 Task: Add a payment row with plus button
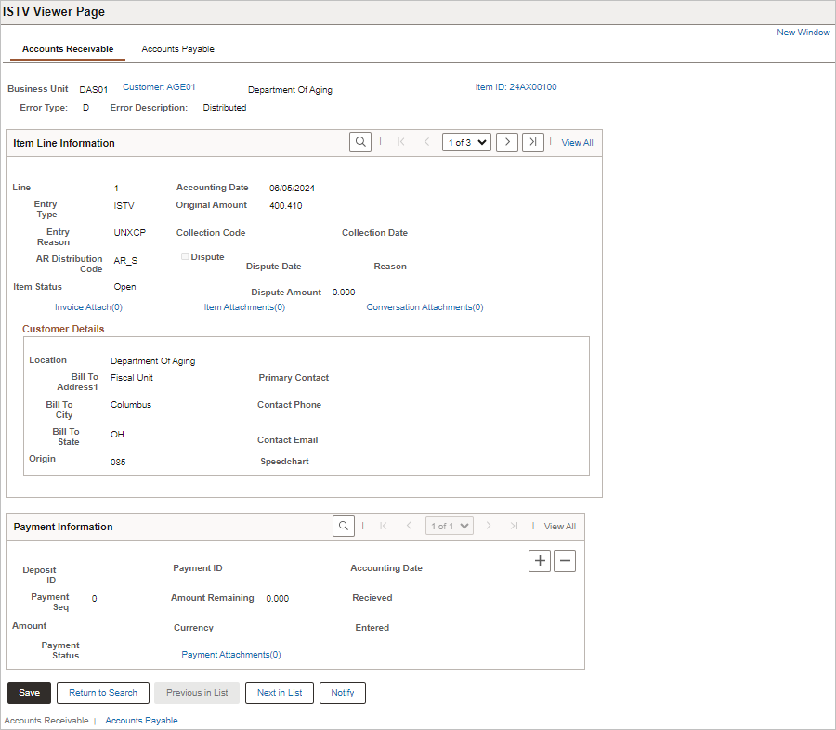[540, 561]
